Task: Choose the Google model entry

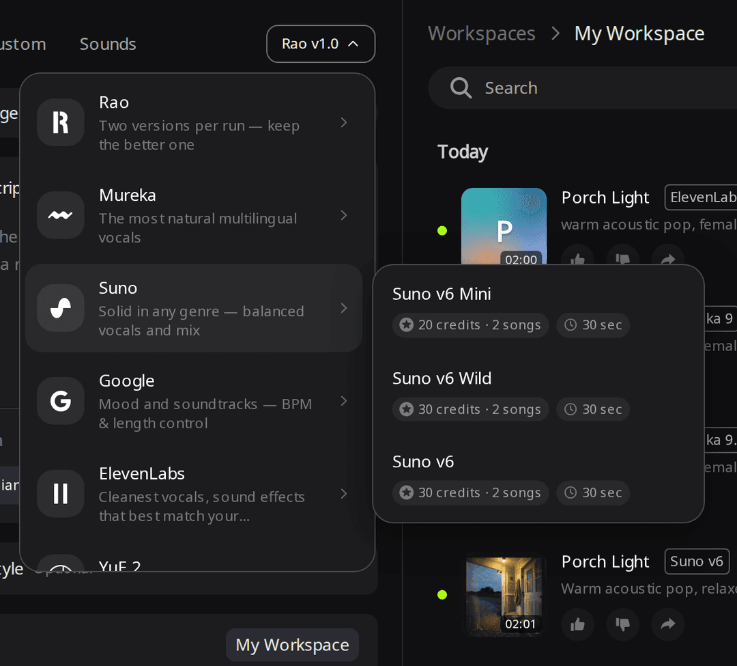Action: [194, 401]
